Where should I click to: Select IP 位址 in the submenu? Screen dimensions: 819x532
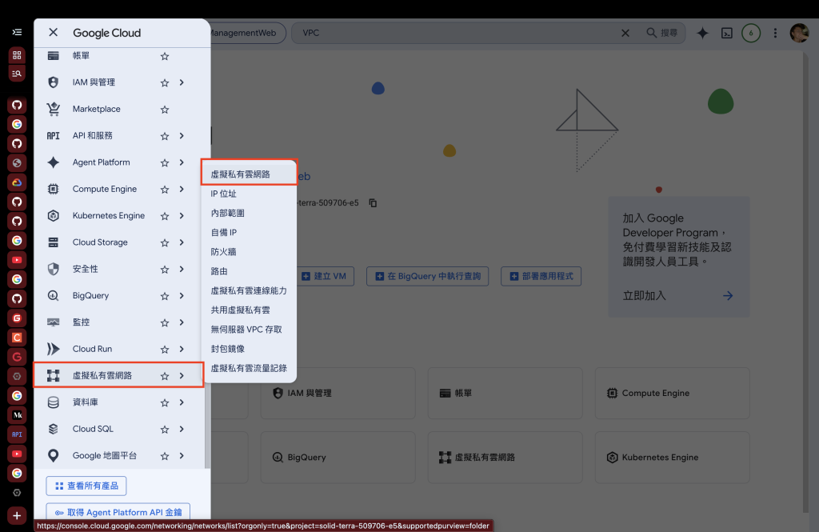[250, 194]
